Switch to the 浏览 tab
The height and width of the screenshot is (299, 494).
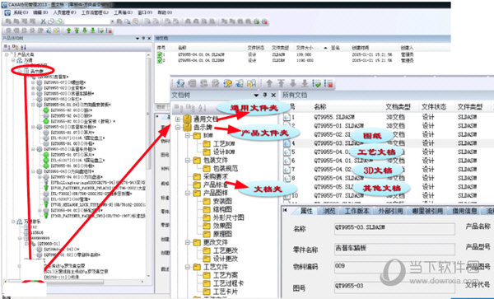tap(329, 211)
